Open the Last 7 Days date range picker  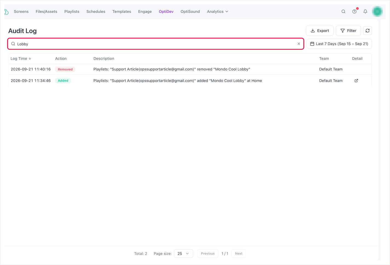click(x=339, y=44)
